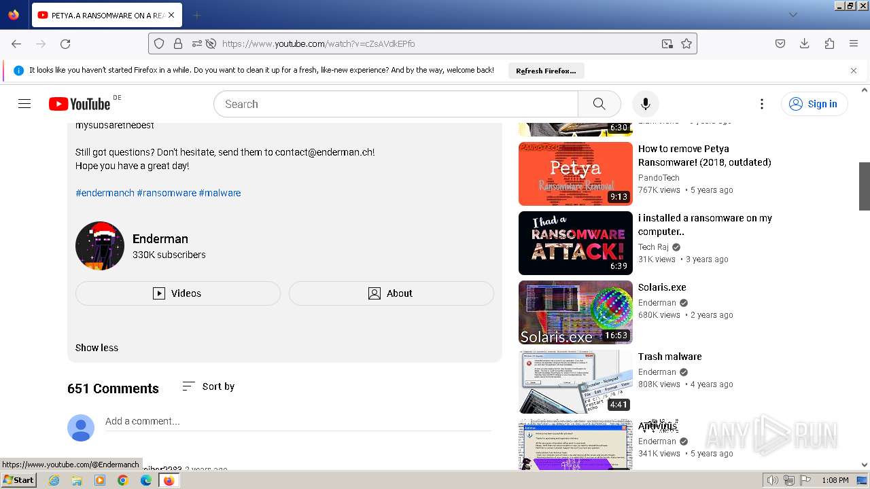This screenshot has width=870, height=489.
Task: Click the page vertical scrollbar thumb
Action: coord(865,186)
